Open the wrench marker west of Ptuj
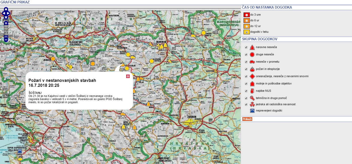The height and width of the screenshot is (164, 352). click(x=169, y=61)
